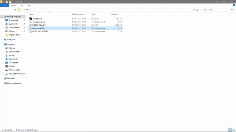
Task: Click the donotcrack.exe document icon
Action: coord(31,22)
